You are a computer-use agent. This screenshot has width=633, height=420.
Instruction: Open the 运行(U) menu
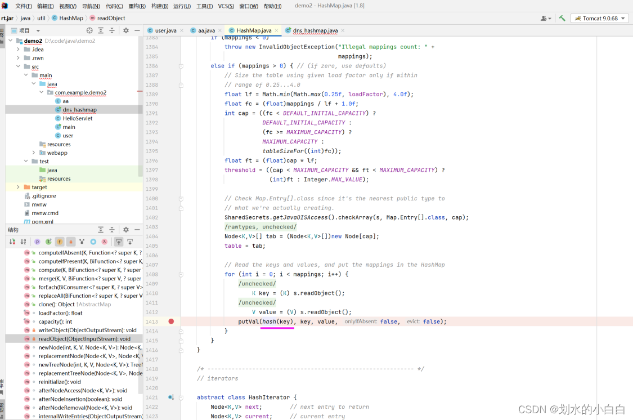pyautogui.click(x=182, y=6)
